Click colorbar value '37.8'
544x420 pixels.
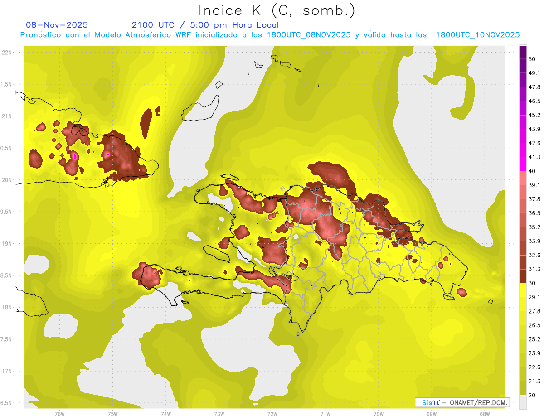coord(534,199)
